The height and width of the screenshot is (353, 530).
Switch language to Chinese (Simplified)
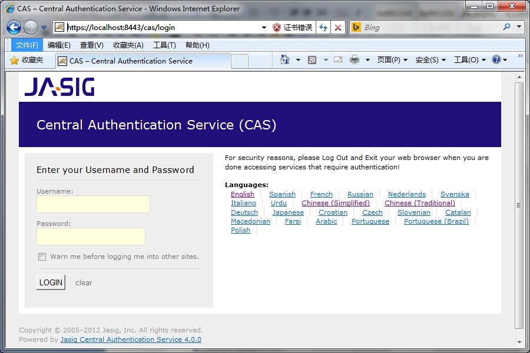point(336,203)
